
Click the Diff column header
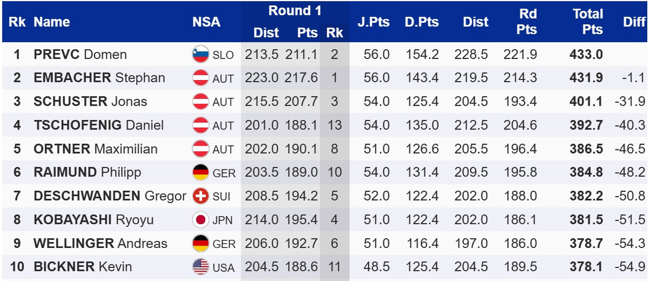tap(634, 22)
